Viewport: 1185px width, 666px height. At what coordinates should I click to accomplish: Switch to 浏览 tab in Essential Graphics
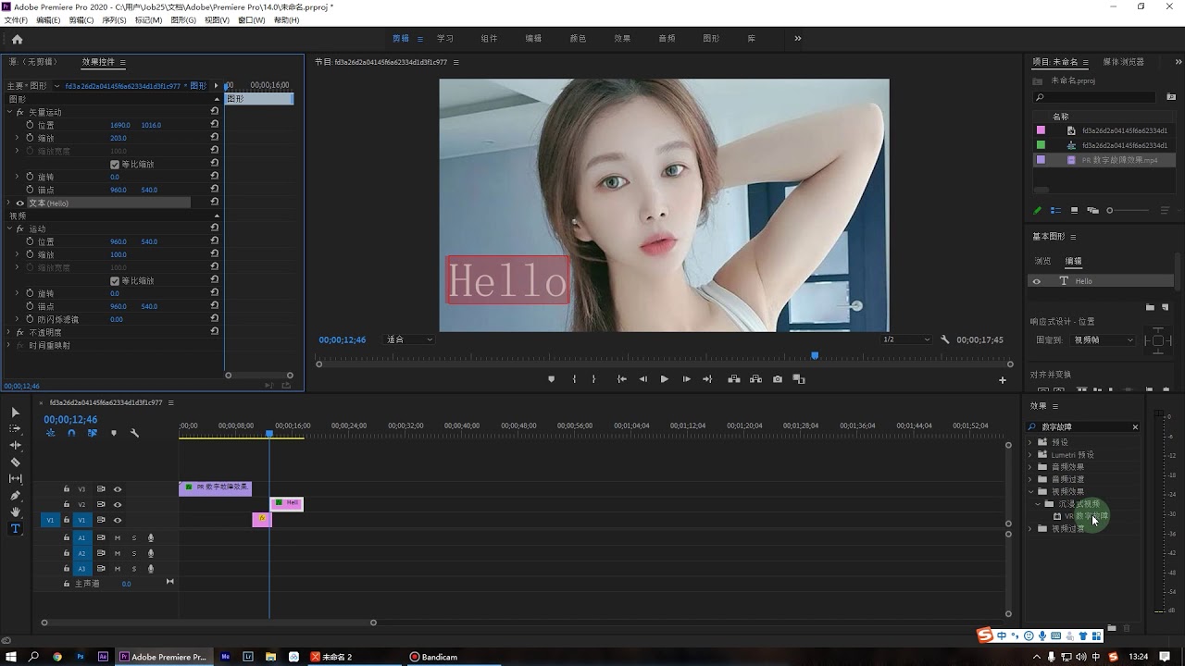click(1042, 261)
